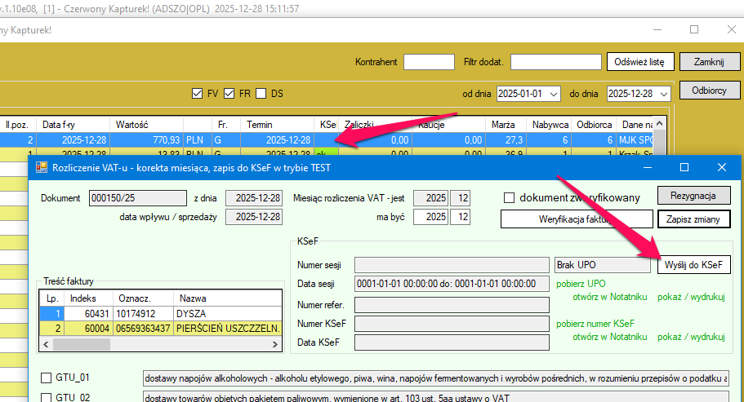Open the od dnia date dropdown
Viewport: 744px width, 402px height.
pyautogui.click(x=555, y=94)
